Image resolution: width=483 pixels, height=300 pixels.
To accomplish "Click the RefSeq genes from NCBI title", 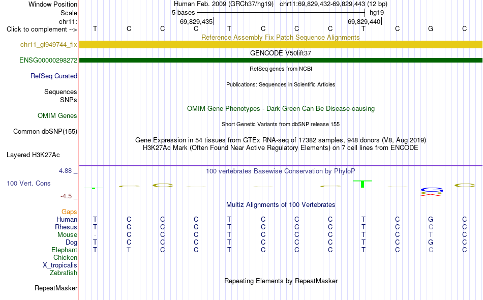I will pos(281,69).
